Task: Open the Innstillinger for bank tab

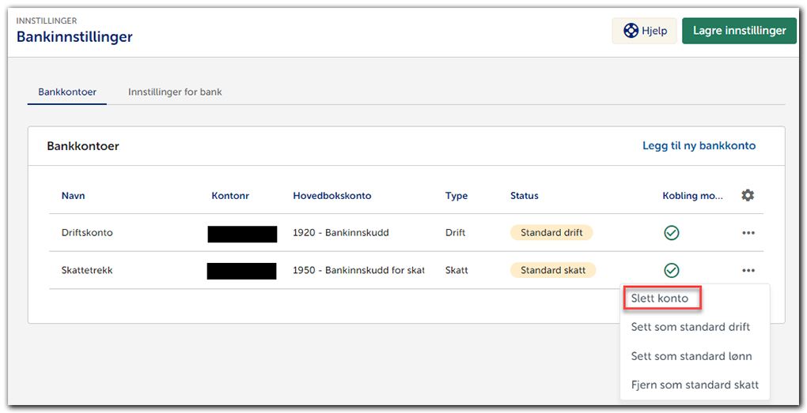Action: tap(175, 92)
